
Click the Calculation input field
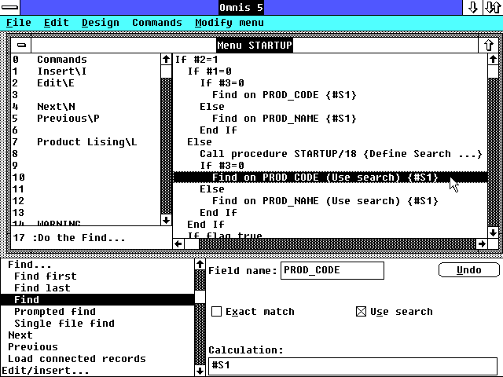point(353,366)
